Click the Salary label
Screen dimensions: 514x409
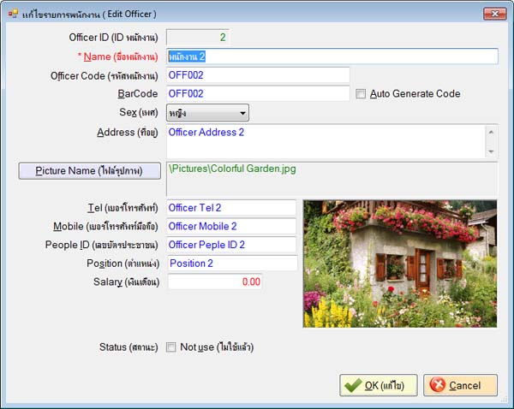point(126,282)
